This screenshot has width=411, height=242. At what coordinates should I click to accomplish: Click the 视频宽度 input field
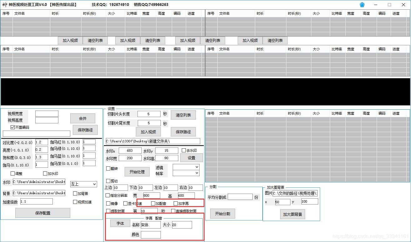[47, 114]
